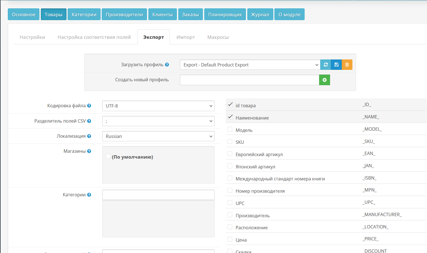Click the save profile floppy disk icon
The image size is (427, 253).
click(336, 65)
